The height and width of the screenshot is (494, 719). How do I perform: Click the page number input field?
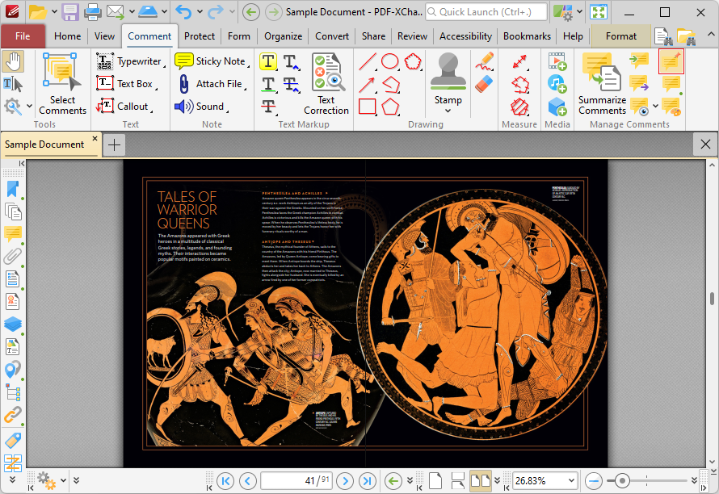point(296,481)
